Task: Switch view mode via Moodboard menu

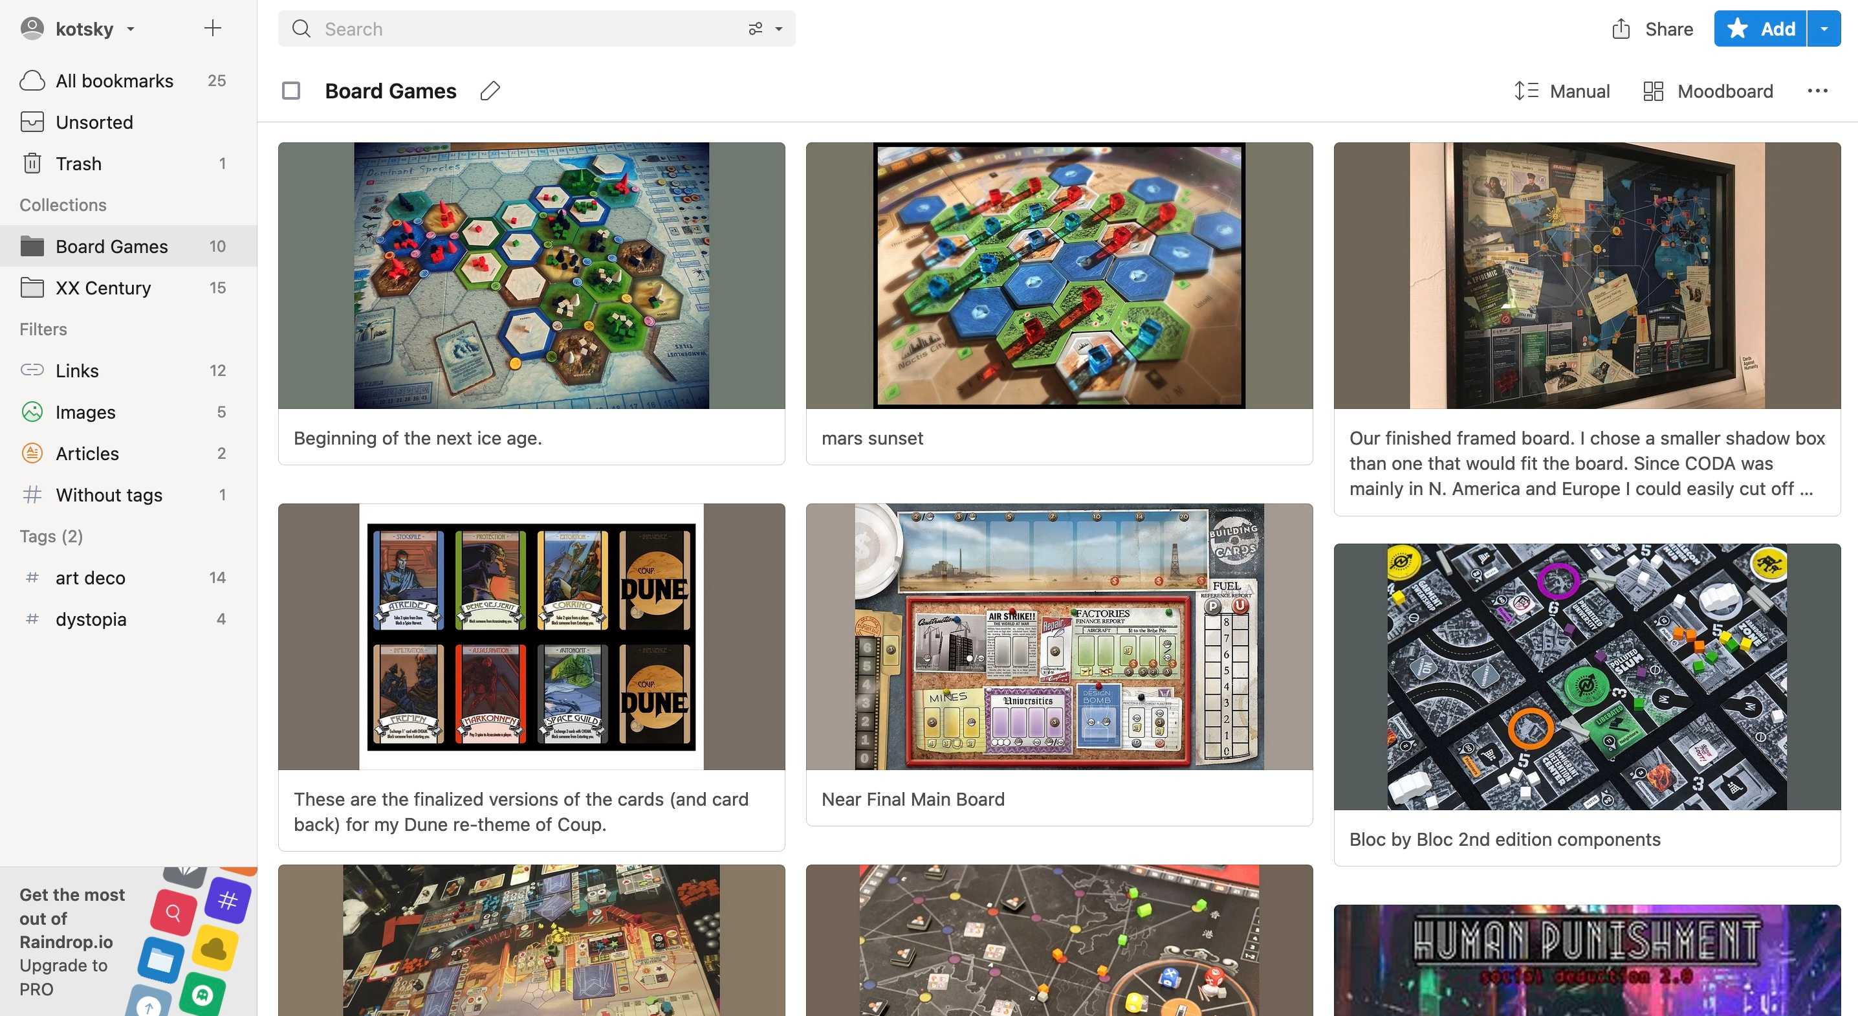Action: [1708, 91]
